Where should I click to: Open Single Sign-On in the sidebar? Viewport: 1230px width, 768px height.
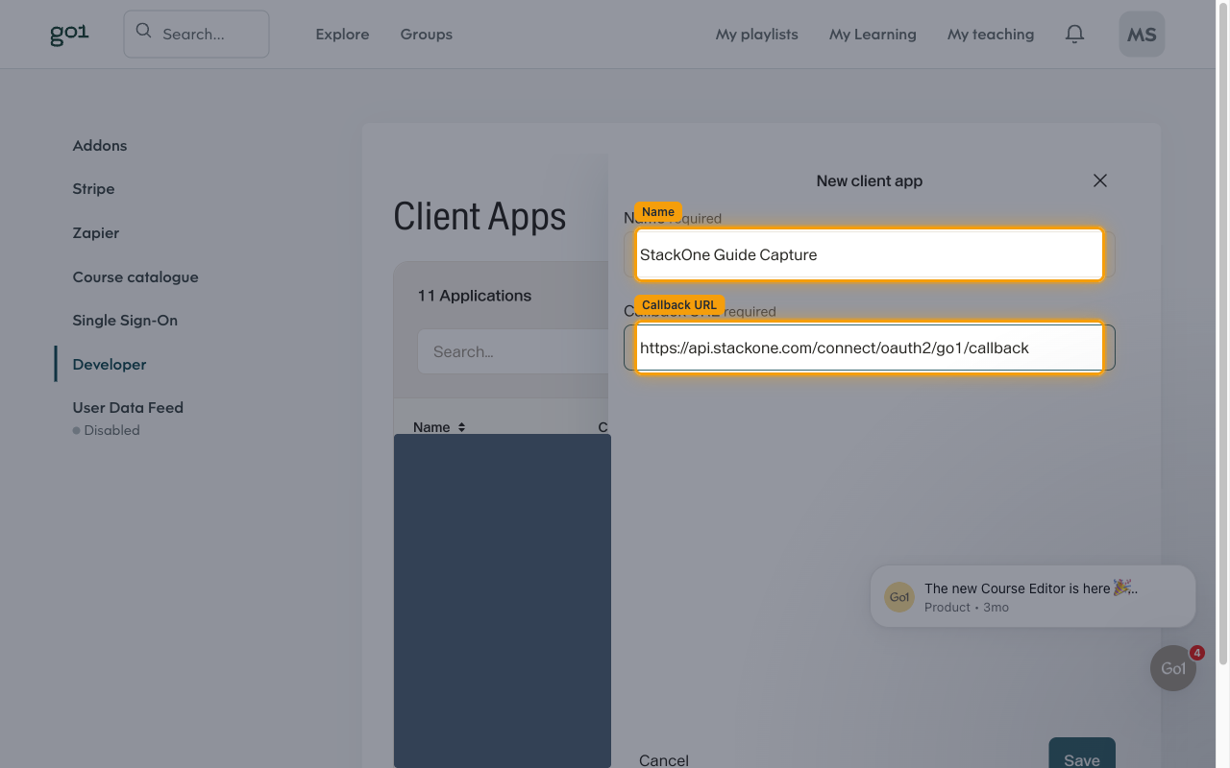click(x=125, y=320)
